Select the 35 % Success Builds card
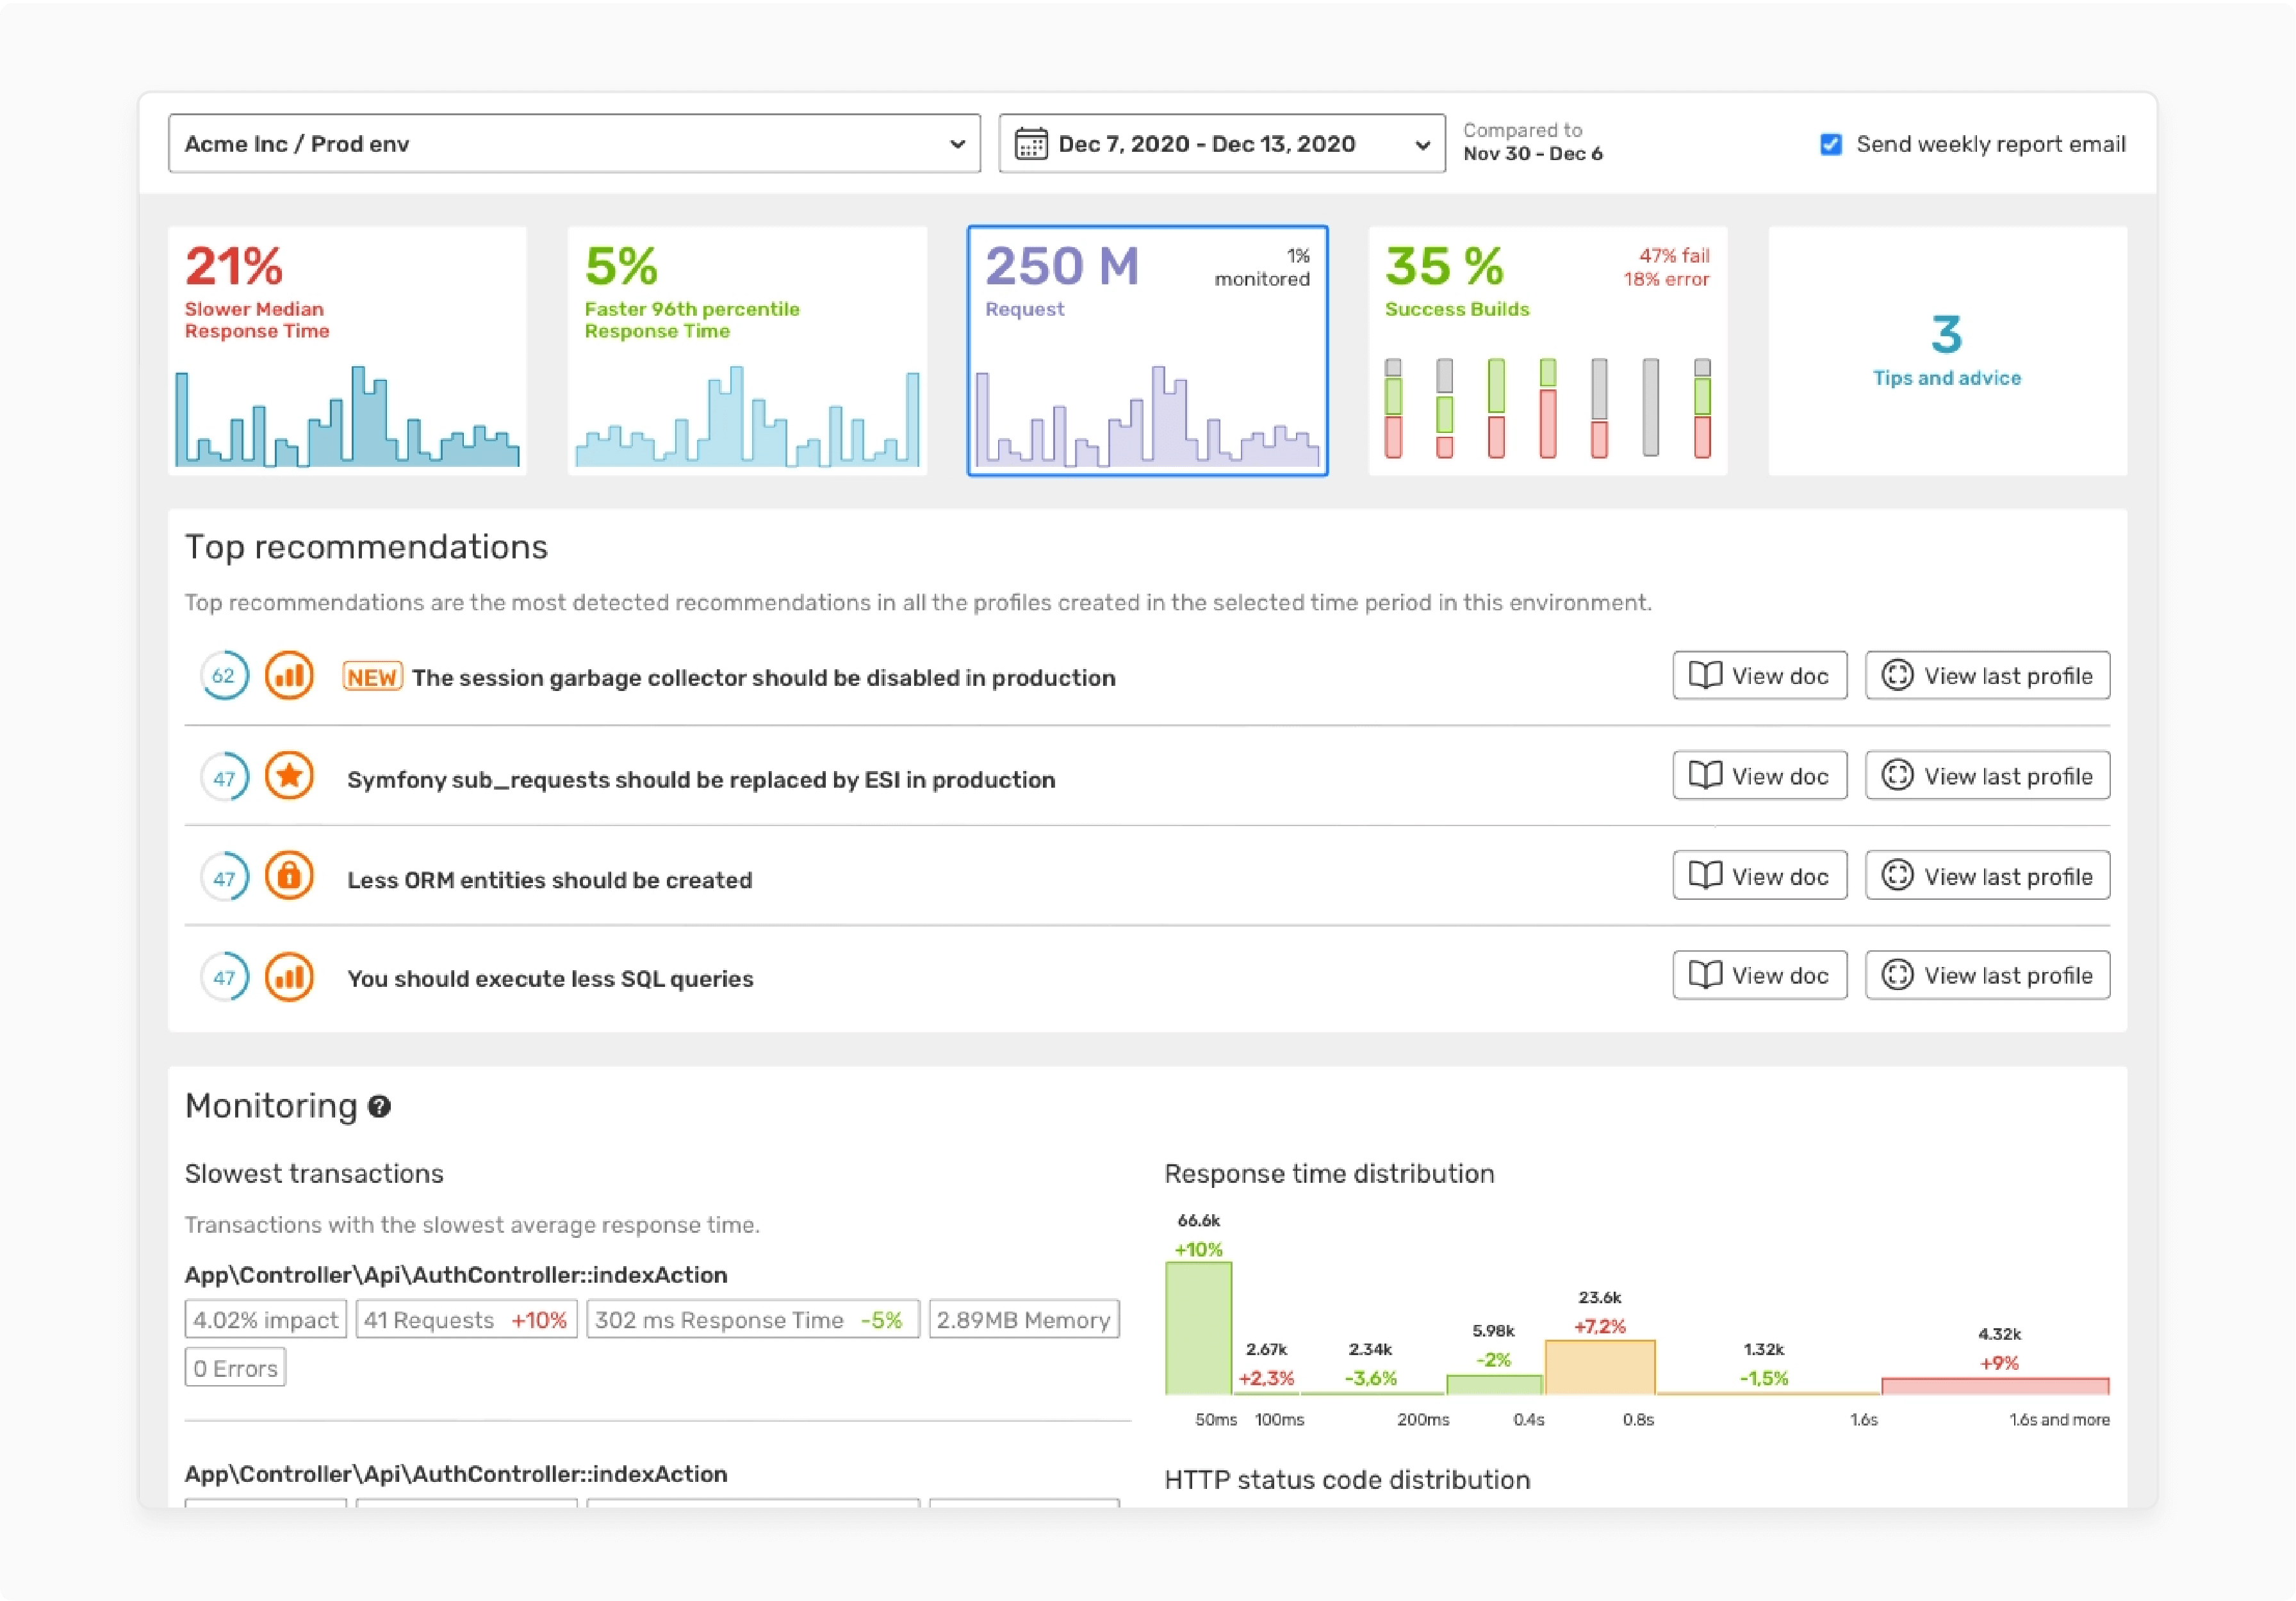The image size is (2296, 1601). click(x=1547, y=351)
